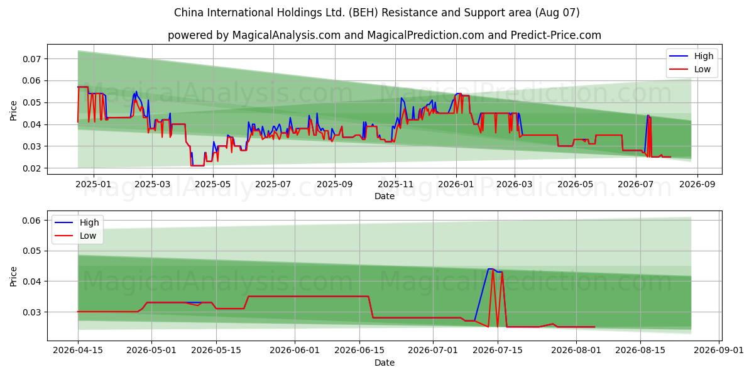
Task: Click the 2025-11 date tick label
Action: click(395, 184)
